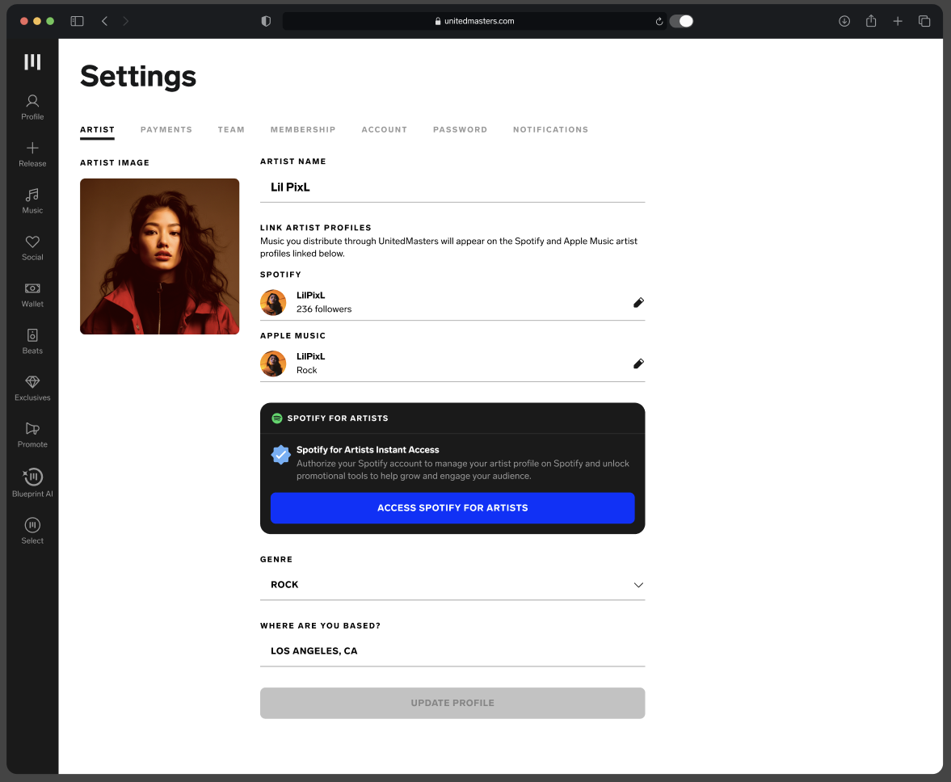Screen dimensions: 951x782
Task: Click the location field Los Angeles, CA
Action: (x=452, y=651)
